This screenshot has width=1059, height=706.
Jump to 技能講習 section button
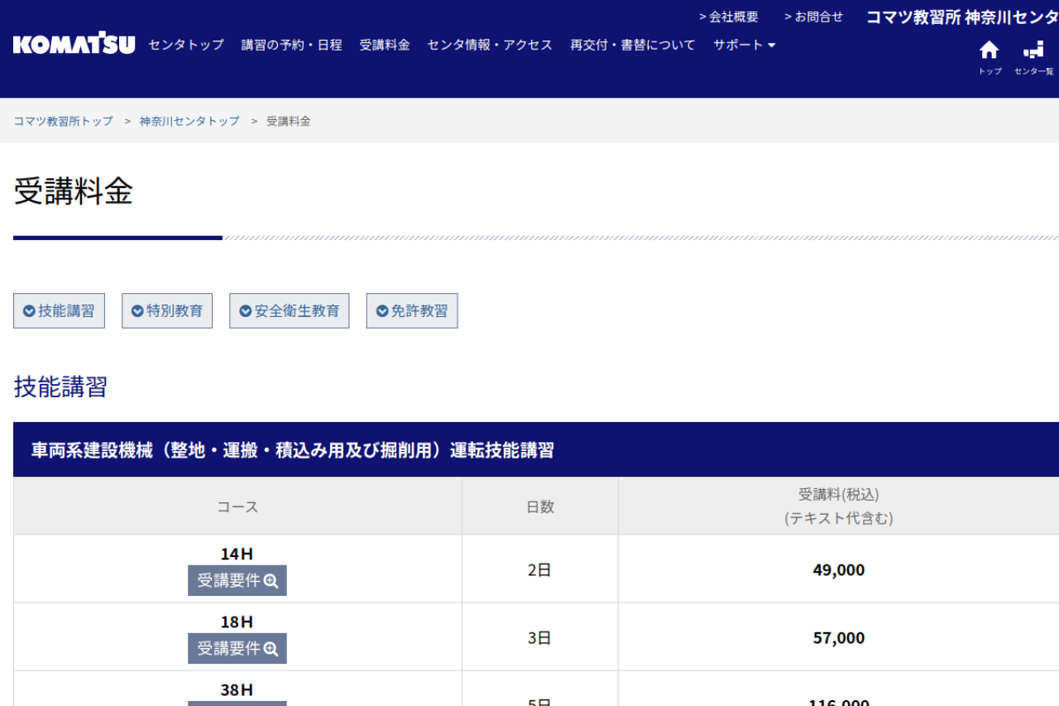click(59, 311)
